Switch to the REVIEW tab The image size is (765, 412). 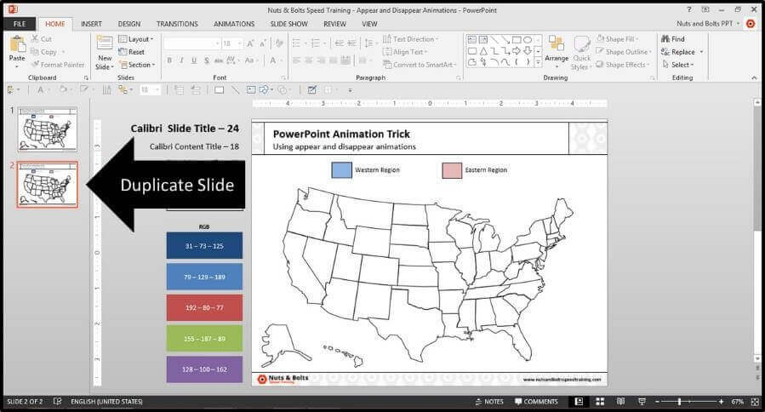[x=334, y=24]
